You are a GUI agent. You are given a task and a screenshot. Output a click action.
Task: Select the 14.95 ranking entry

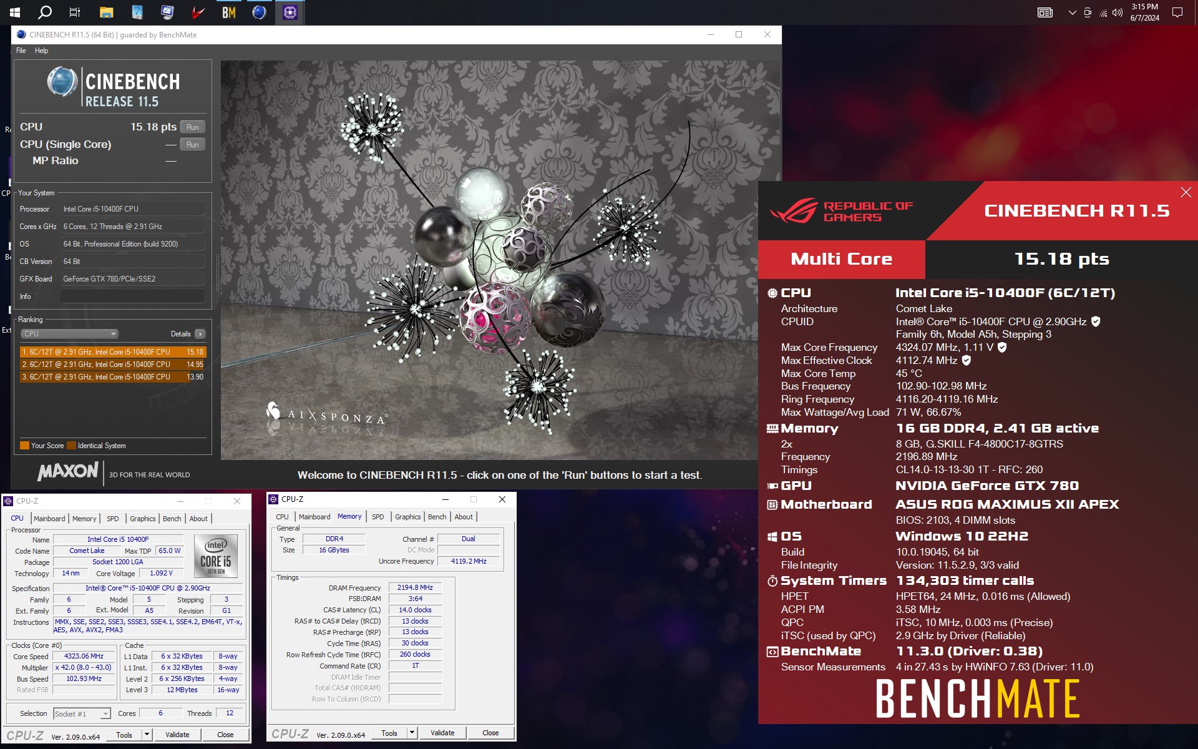(x=112, y=365)
